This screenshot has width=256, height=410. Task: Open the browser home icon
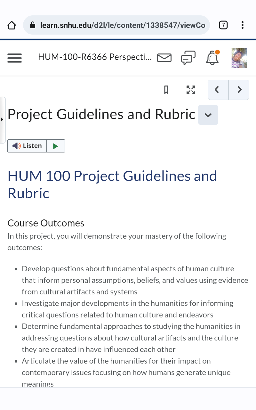(12, 25)
